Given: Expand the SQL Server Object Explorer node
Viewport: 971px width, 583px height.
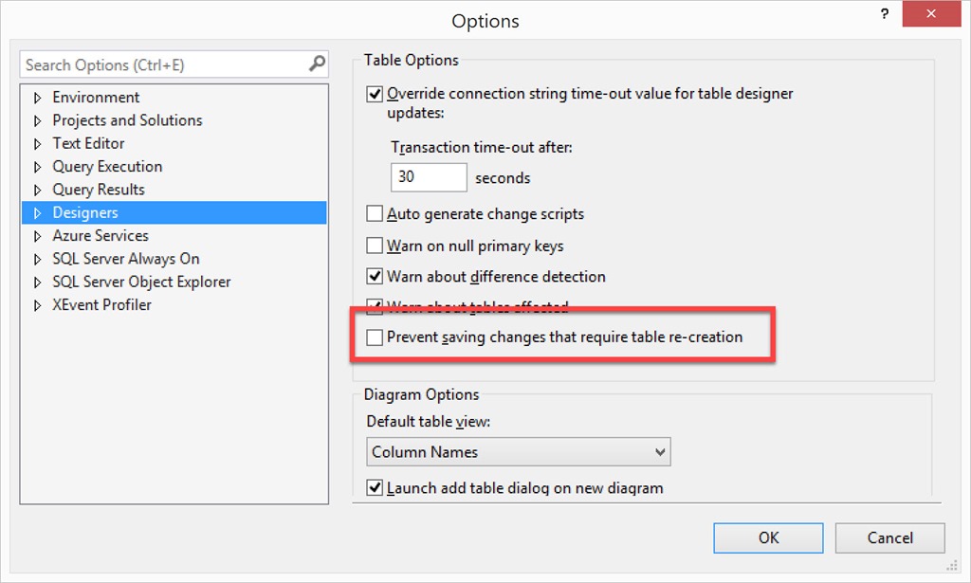Looking at the screenshot, I should point(37,282).
